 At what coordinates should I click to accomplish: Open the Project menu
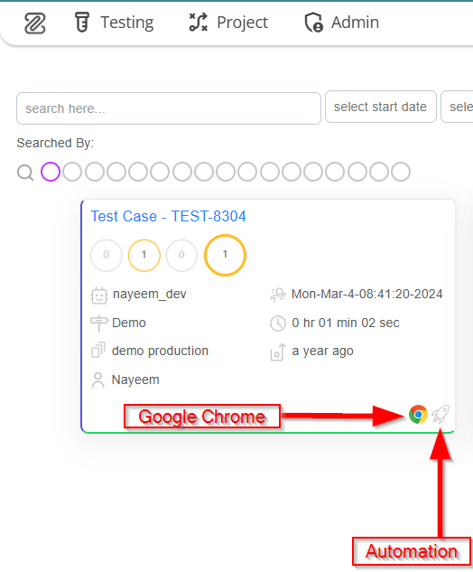click(228, 23)
